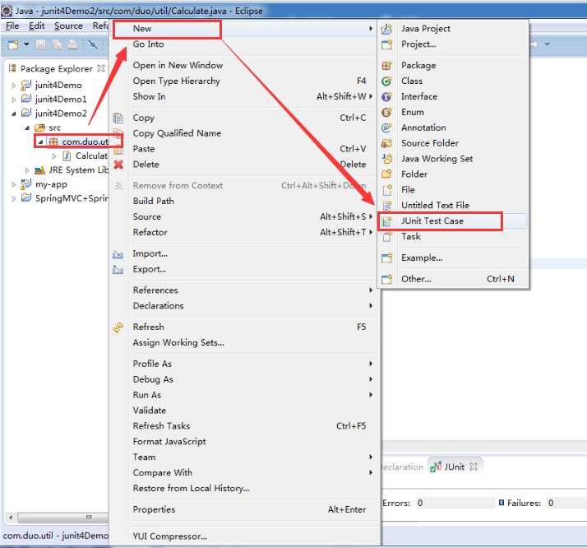The image size is (587, 548).
Task: Click the Folder icon in New submenu
Action: pos(386,174)
